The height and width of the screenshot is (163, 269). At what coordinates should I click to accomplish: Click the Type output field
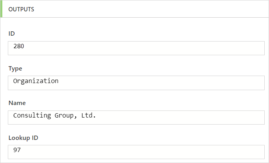coord(136,83)
